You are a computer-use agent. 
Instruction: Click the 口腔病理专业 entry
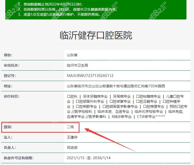click(154, 106)
